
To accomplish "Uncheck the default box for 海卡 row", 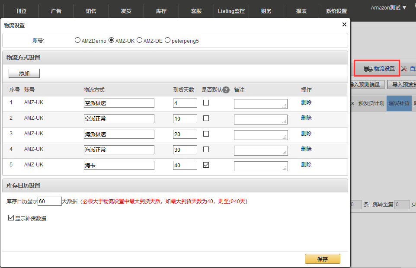I will coord(206,165).
